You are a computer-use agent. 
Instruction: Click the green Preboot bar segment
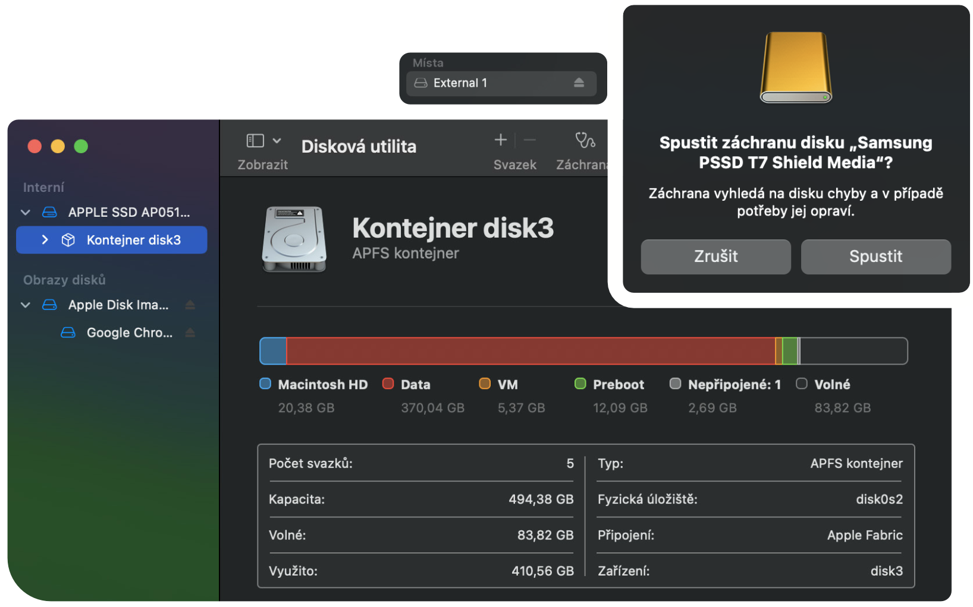coord(790,351)
